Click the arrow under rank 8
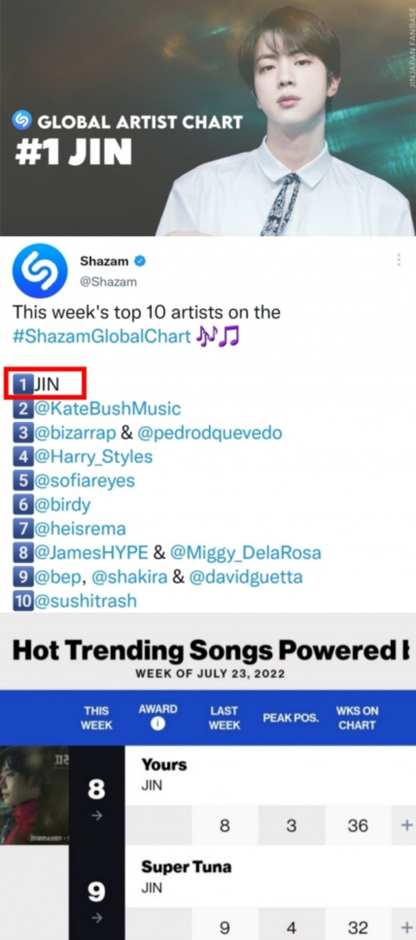416x940 pixels. tap(97, 815)
